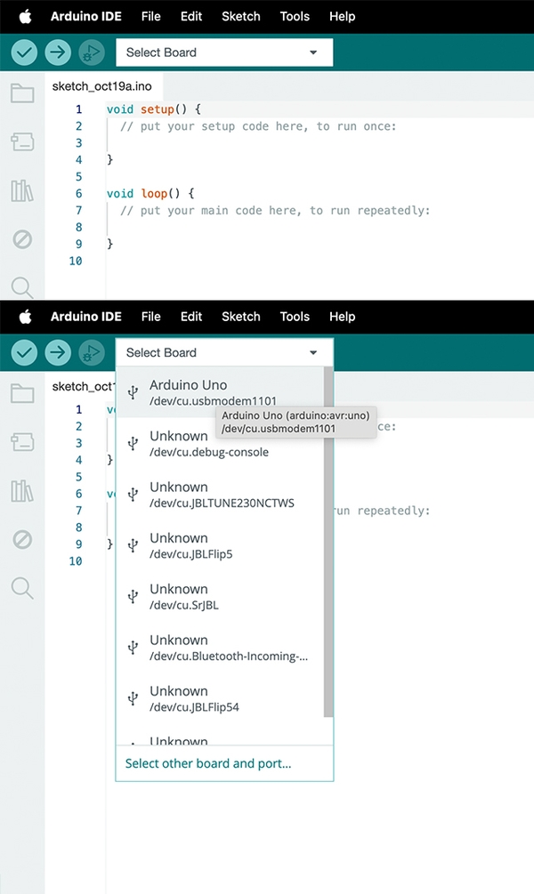The width and height of the screenshot is (534, 894).
Task: Start Debugging icon in lower window toolbar
Action: click(x=92, y=352)
